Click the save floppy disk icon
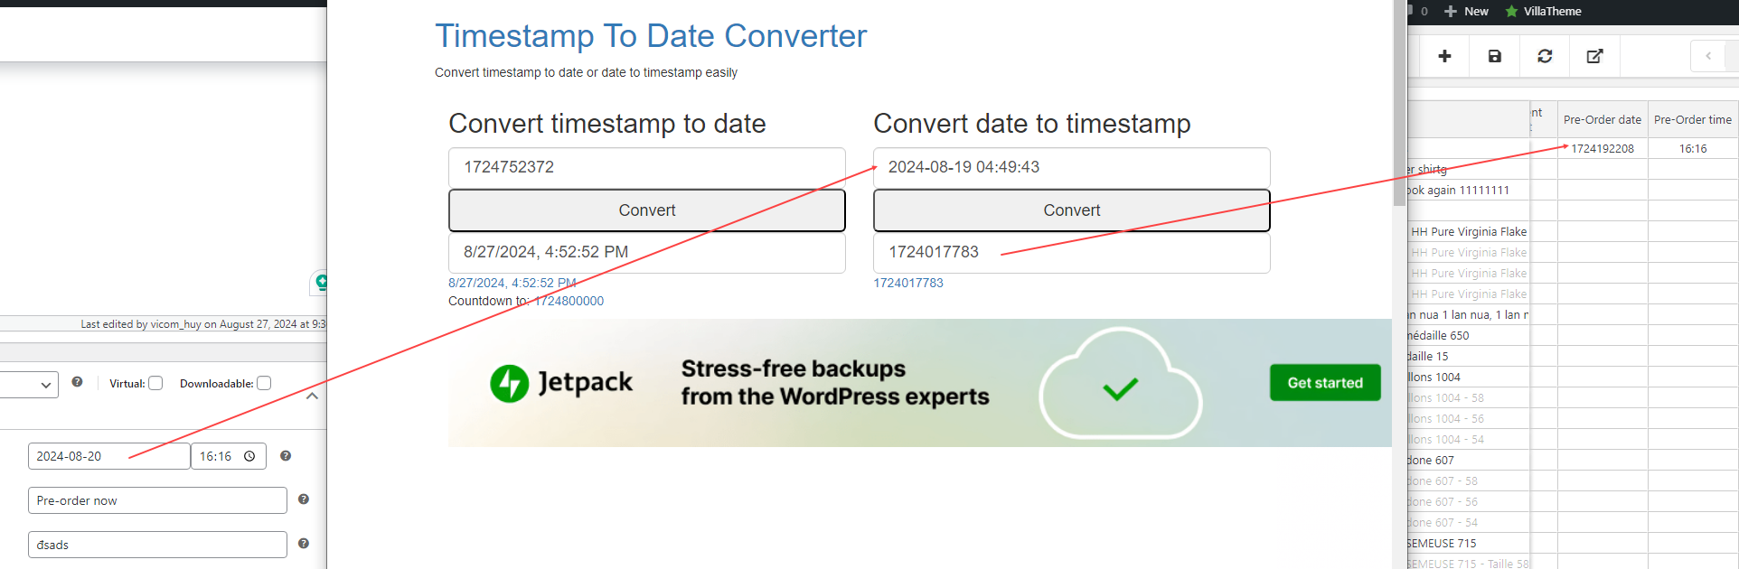 pyautogui.click(x=1495, y=56)
